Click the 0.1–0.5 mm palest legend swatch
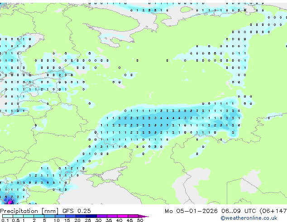The image size is (287, 222). click(8, 216)
